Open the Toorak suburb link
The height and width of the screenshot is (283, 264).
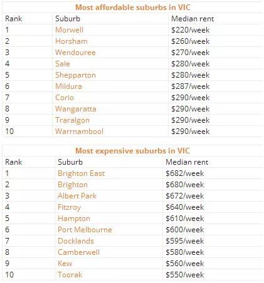point(70,275)
